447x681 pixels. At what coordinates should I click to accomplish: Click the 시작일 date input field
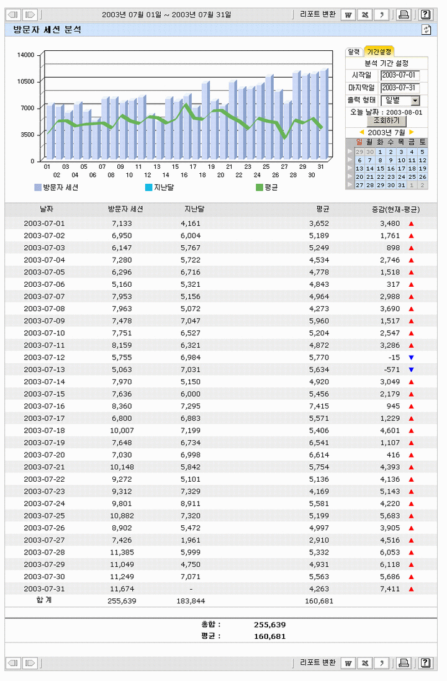click(400, 76)
